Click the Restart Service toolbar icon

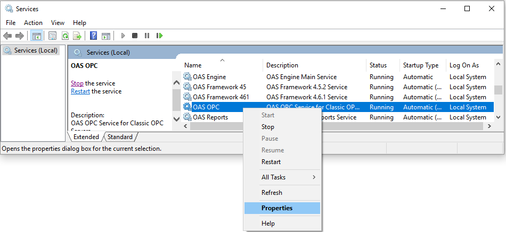[159, 36]
